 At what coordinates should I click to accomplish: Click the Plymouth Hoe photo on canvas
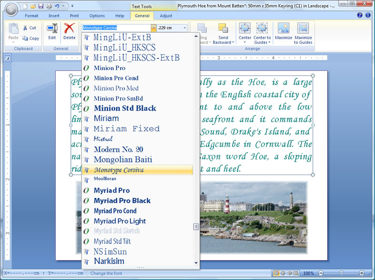(253, 218)
